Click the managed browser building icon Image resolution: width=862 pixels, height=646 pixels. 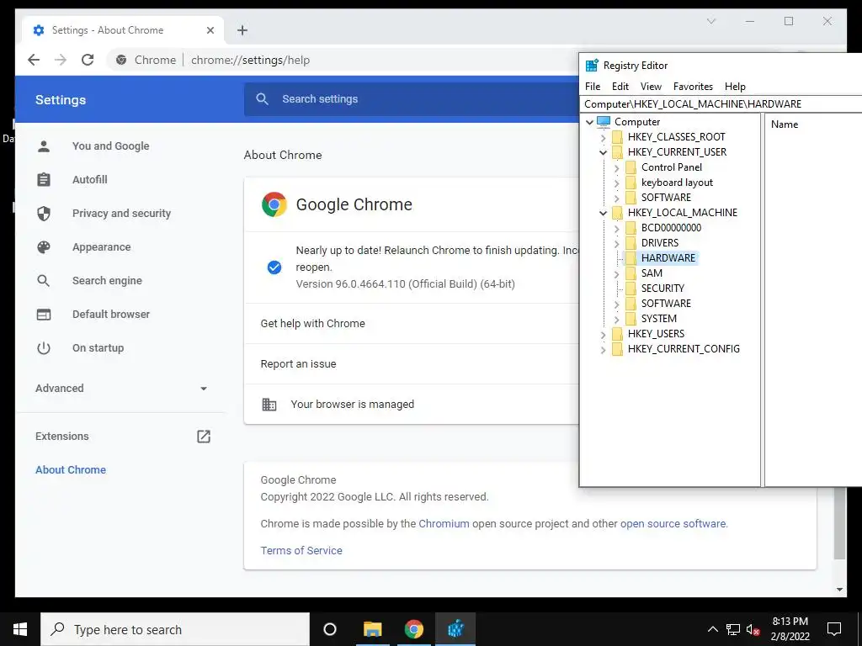269,405
